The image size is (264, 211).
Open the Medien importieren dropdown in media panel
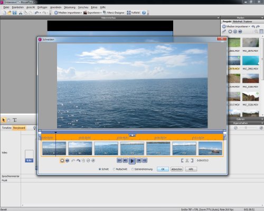(x=236, y=26)
